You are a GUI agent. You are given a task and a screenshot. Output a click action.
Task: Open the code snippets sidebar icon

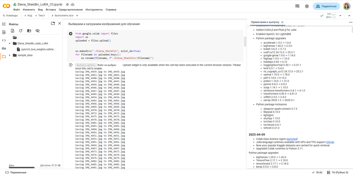[x=4, y=40]
